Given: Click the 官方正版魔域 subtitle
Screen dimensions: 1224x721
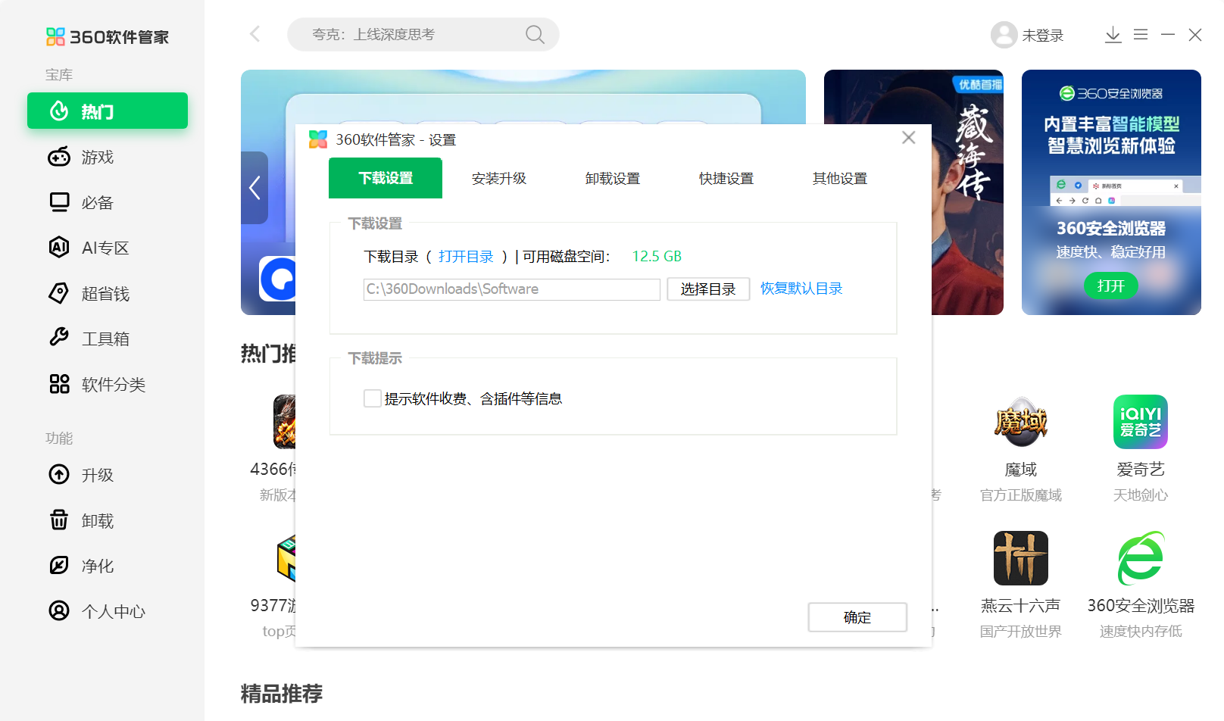Looking at the screenshot, I should click(x=1021, y=495).
